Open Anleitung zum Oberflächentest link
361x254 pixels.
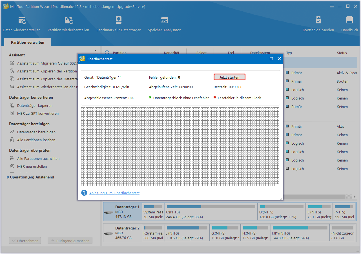pyautogui.click(x=114, y=193)
